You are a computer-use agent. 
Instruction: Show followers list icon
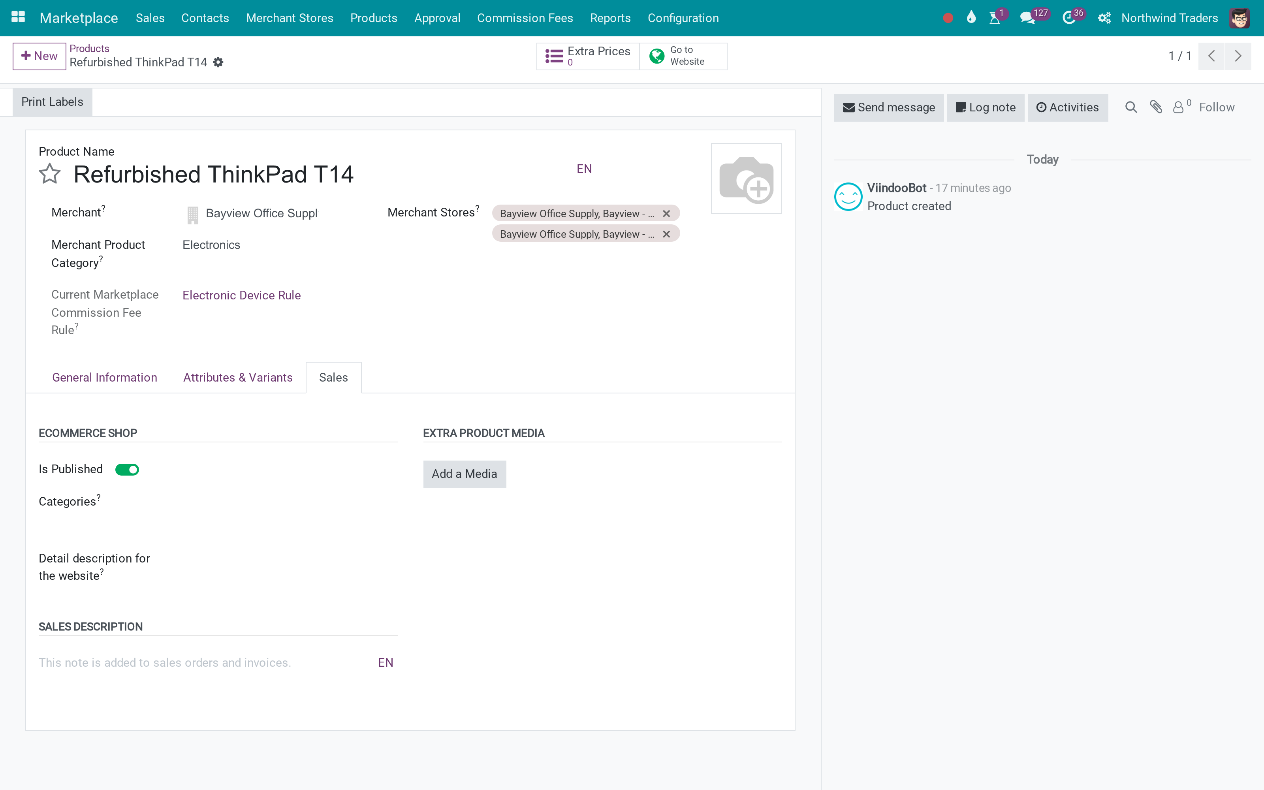1181,107
